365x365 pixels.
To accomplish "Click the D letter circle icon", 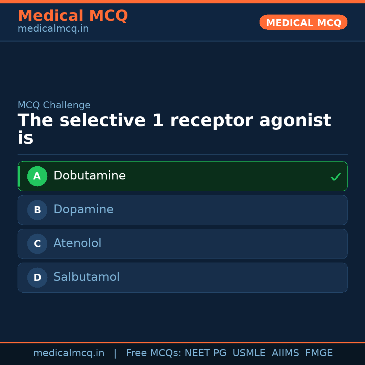I will pos(37,277).
